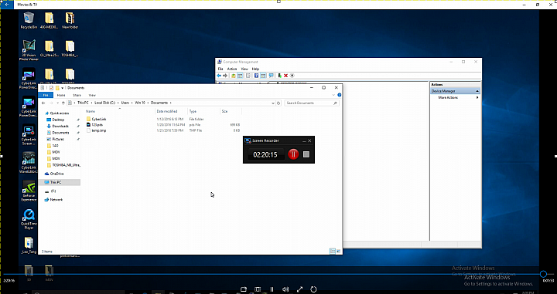Collapse Device Manager section in Actions pane
This screenshot has width=557, height=294.
coord(477,91)
